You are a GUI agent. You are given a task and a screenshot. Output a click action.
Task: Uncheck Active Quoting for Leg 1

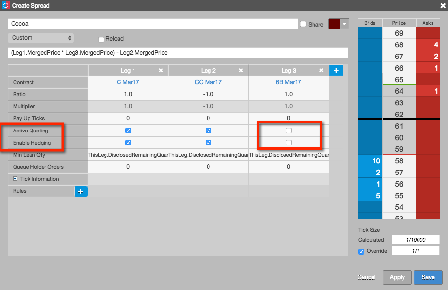[128, 130]
